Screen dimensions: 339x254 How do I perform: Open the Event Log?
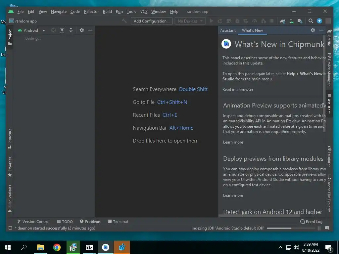[311, 222]
